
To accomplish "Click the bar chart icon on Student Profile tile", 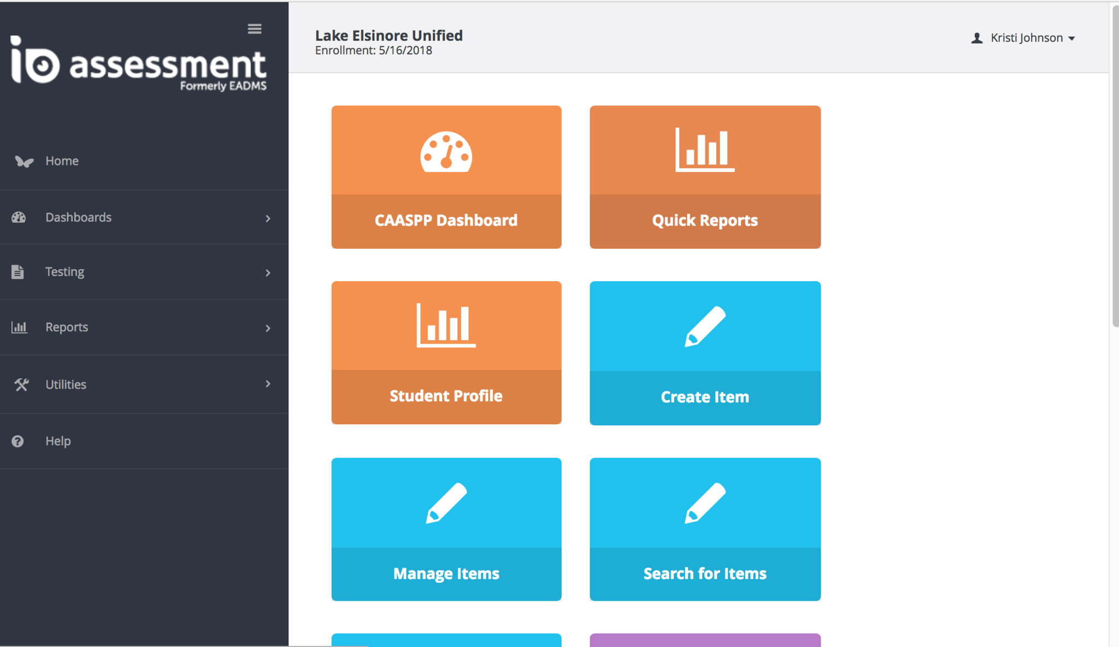I will click(446, 325).
